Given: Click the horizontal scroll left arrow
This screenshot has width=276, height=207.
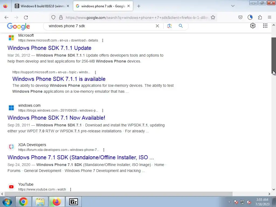Looking at the screenshot, I should [2, 194].
